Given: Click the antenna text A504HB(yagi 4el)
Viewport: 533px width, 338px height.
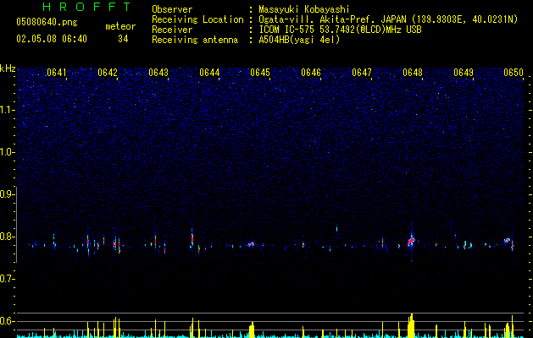Looking at the screenshot, I should tap(299, 40).
